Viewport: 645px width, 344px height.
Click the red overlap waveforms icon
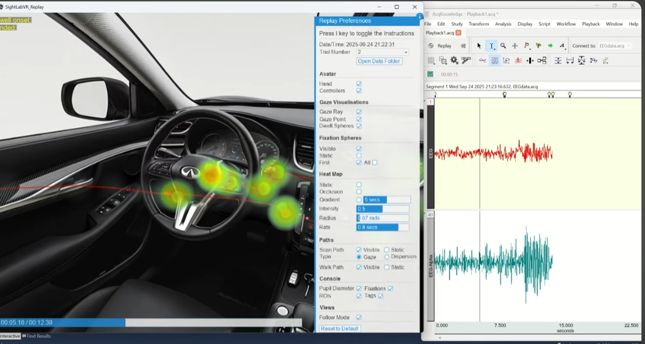518,61
